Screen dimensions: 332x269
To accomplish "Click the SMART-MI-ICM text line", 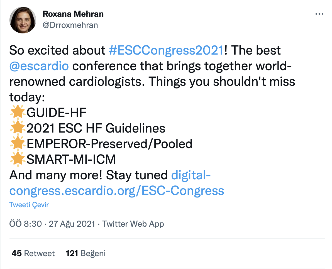I will tap(71, 160).
